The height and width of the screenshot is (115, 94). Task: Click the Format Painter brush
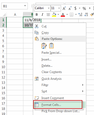click(92, 15)
